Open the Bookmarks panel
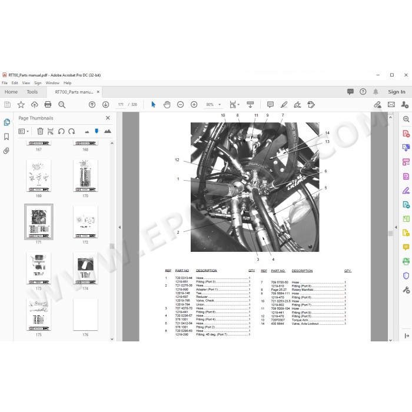This screenshot has width=412, height=412. (6, 137)
